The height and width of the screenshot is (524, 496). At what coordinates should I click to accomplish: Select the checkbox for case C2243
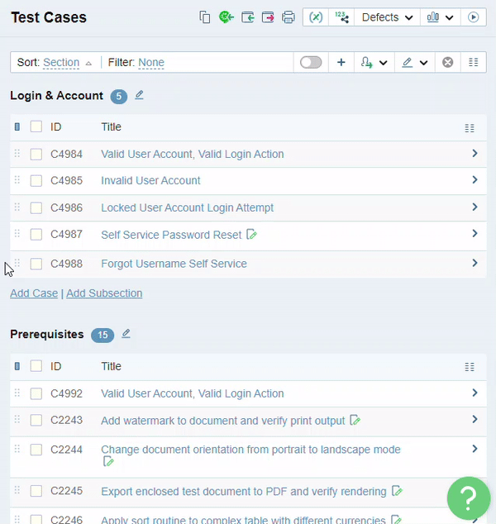pos(36,421)
